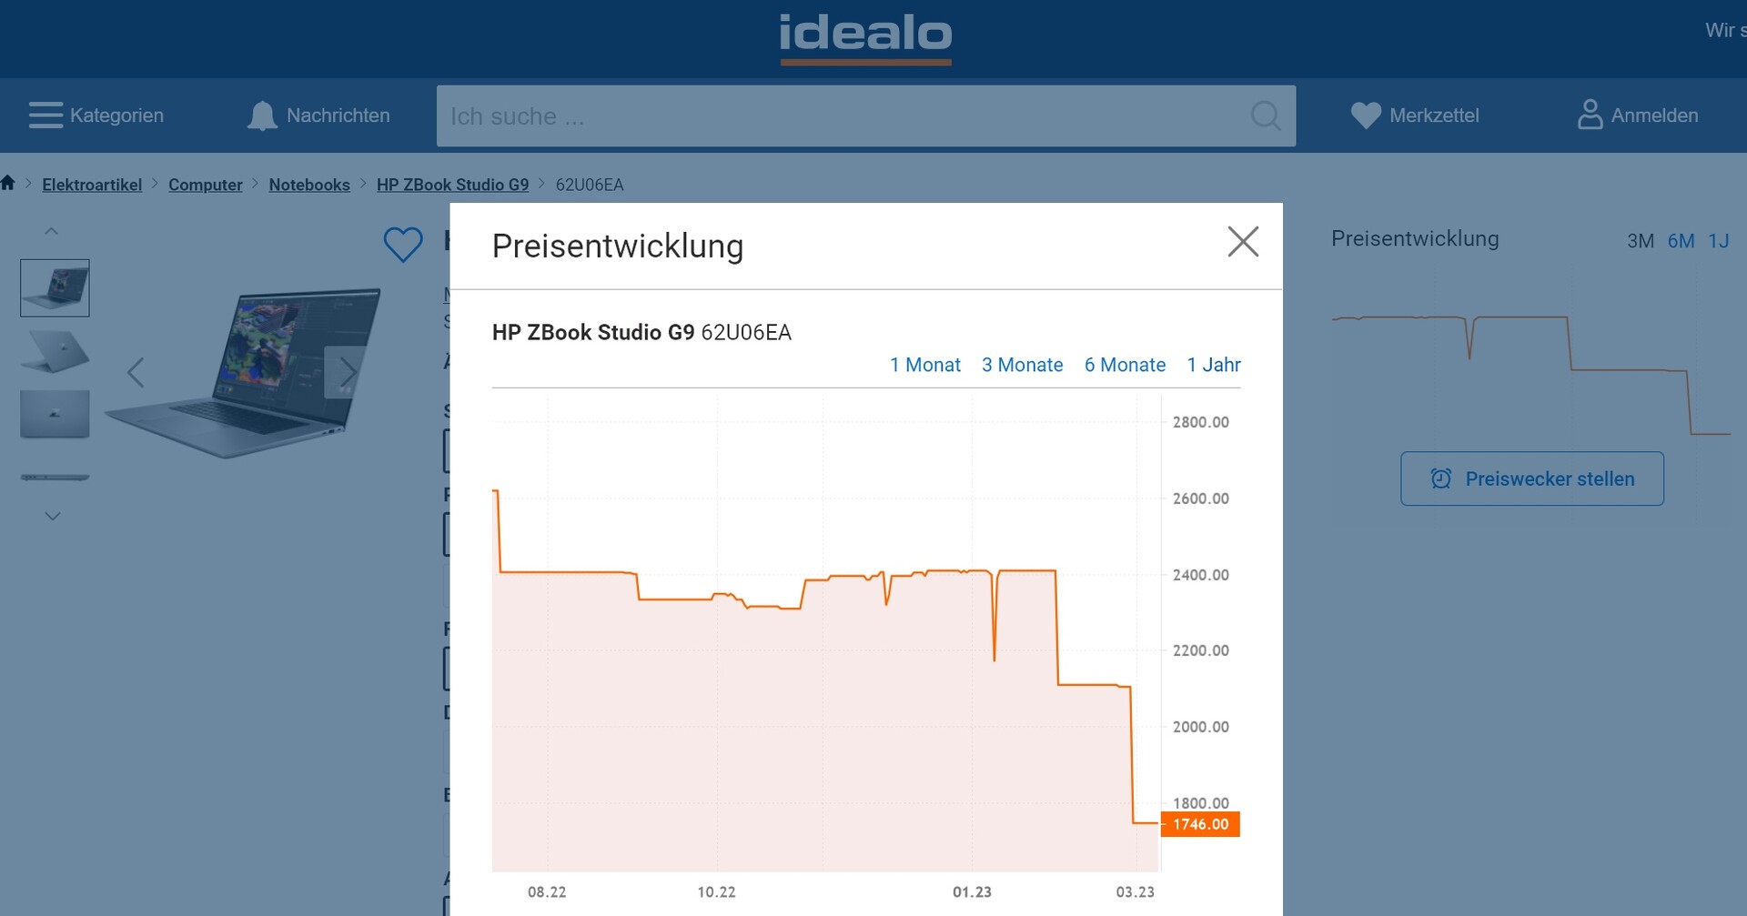Click the search magnifier icon
1747x916 pixels.
(x=1265, y=116)
